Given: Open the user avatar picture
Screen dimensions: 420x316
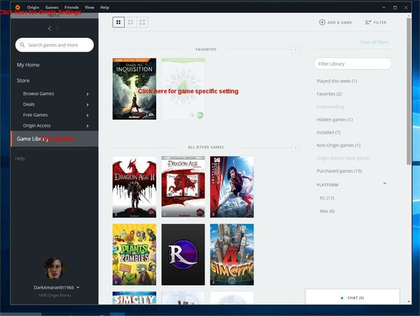Looking at the screenshot, I should [55, 268].
